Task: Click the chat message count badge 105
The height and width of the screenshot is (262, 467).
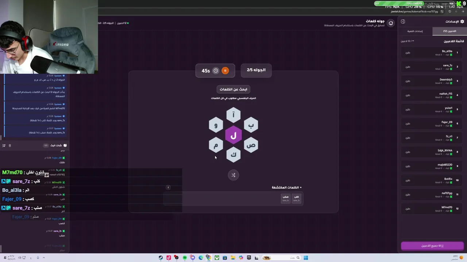Action: 46,146
